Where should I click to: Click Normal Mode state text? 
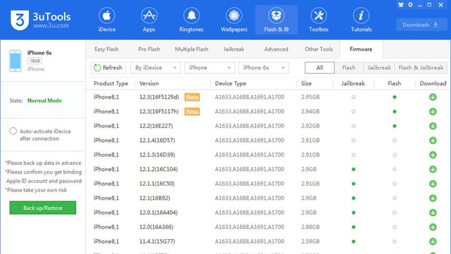[x=44, y=101]
